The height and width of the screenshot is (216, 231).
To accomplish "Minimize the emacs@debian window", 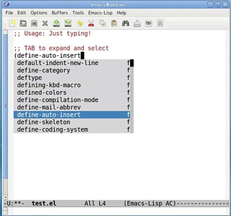I will [210, 4].
